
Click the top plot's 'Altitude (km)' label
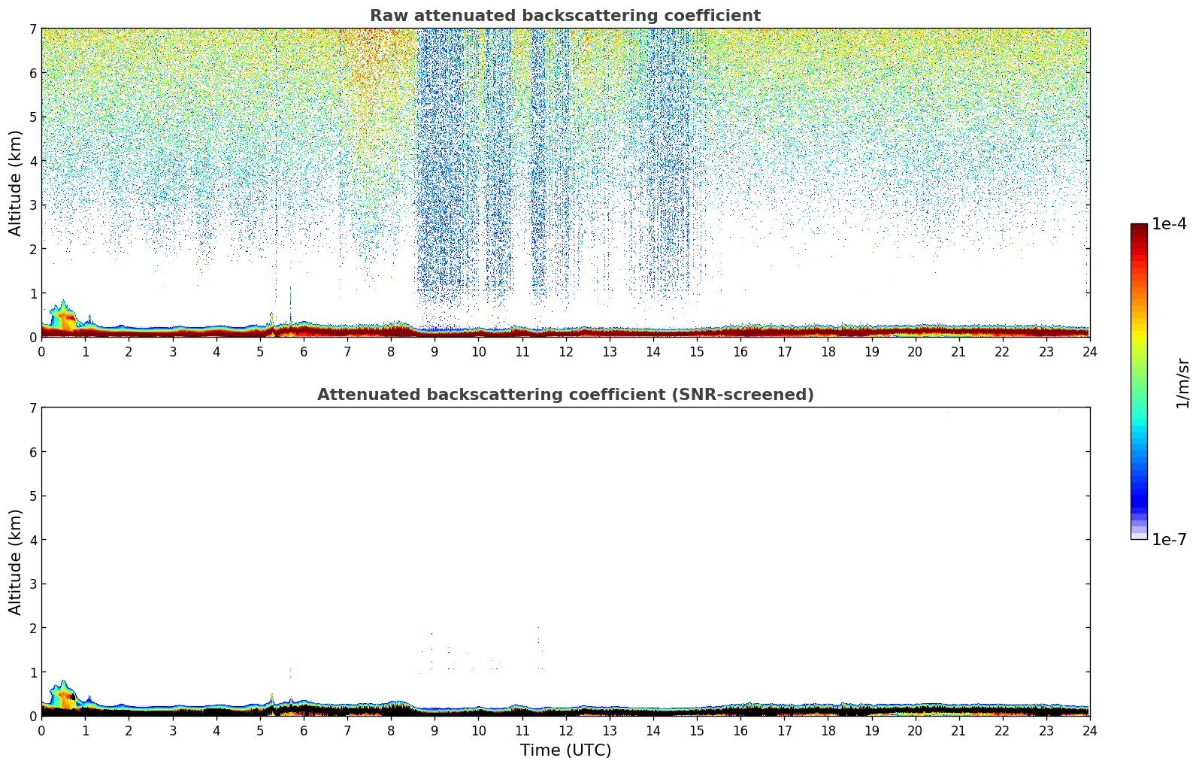[15, 183]
